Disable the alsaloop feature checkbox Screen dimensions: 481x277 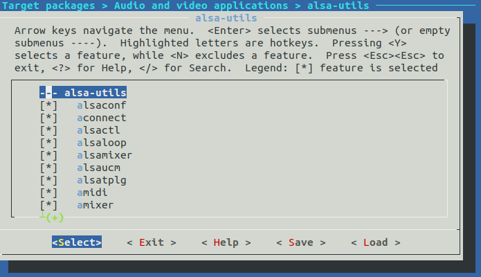(48, 143)
